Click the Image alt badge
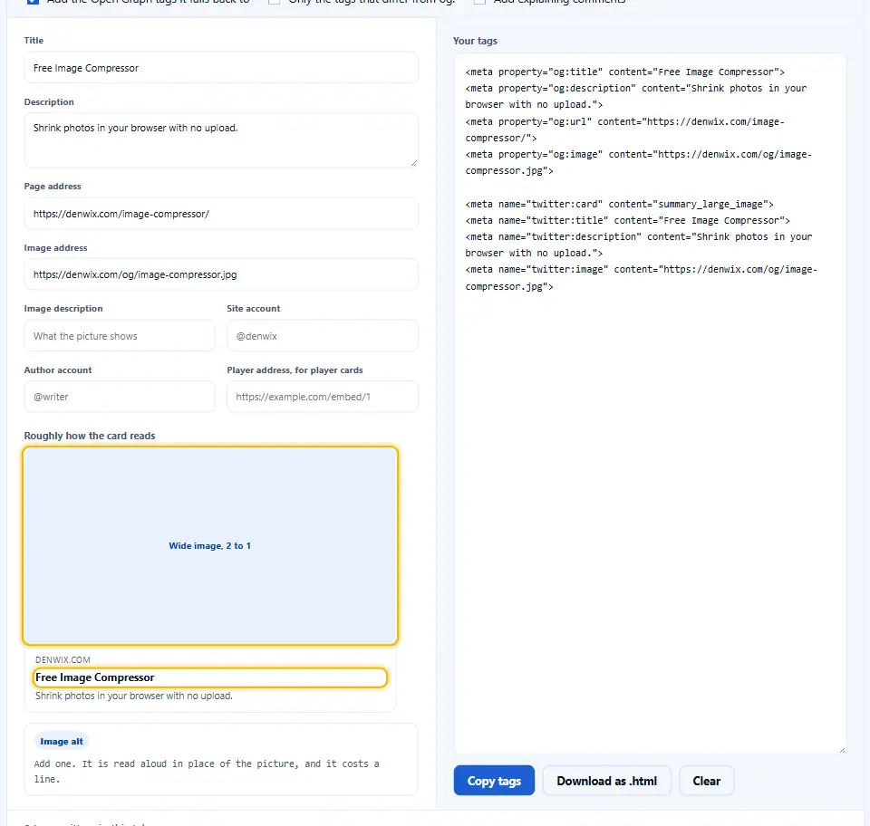870x826 pixels. [x=62, y=741]
